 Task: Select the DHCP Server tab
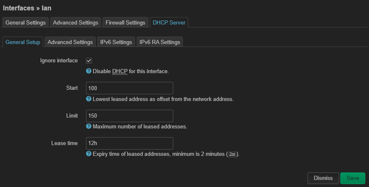click(169, 22)
